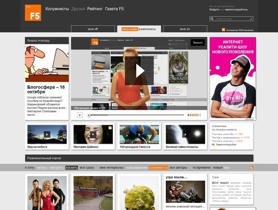Image resolution: width=278 pixels, height=210 pixels.
Task: Select the всё сразу filter
Action: [87, 168]
